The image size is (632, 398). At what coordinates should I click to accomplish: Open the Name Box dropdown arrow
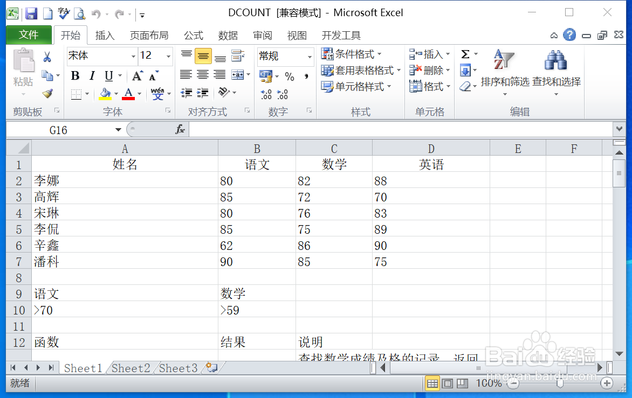pos(118,130)
